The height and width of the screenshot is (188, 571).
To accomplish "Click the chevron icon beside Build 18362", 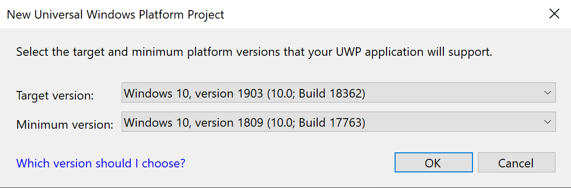I will click(x=547, y=92).
